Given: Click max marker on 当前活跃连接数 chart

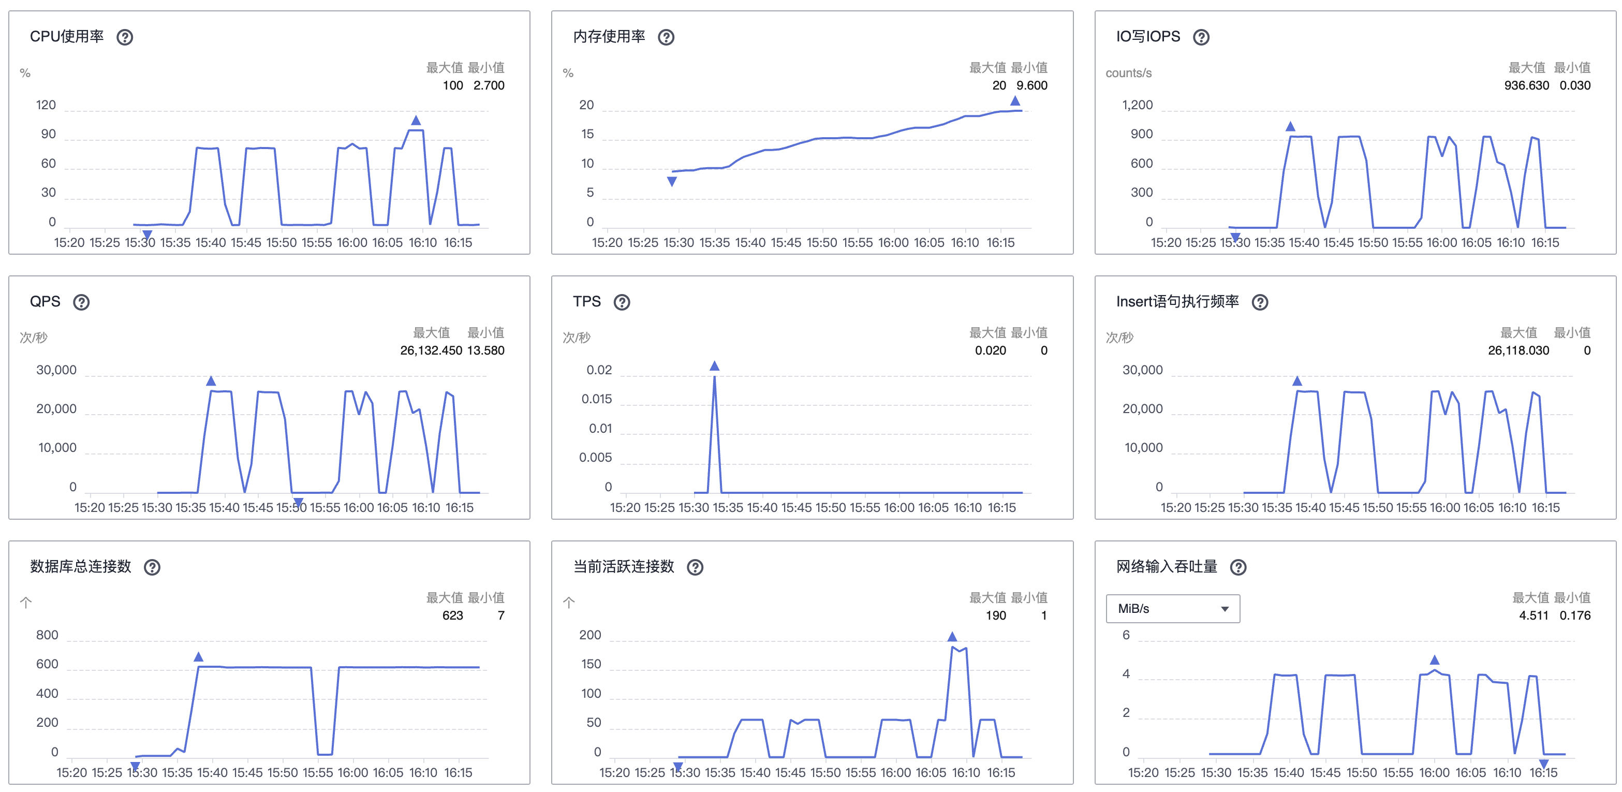Looking at the screenshot, I should pos(952,637).
